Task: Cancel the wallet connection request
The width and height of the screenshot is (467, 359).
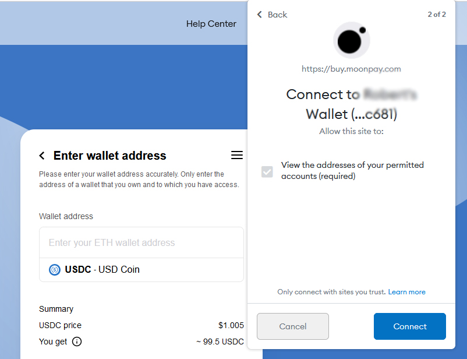Action: (x=293, y=326)
